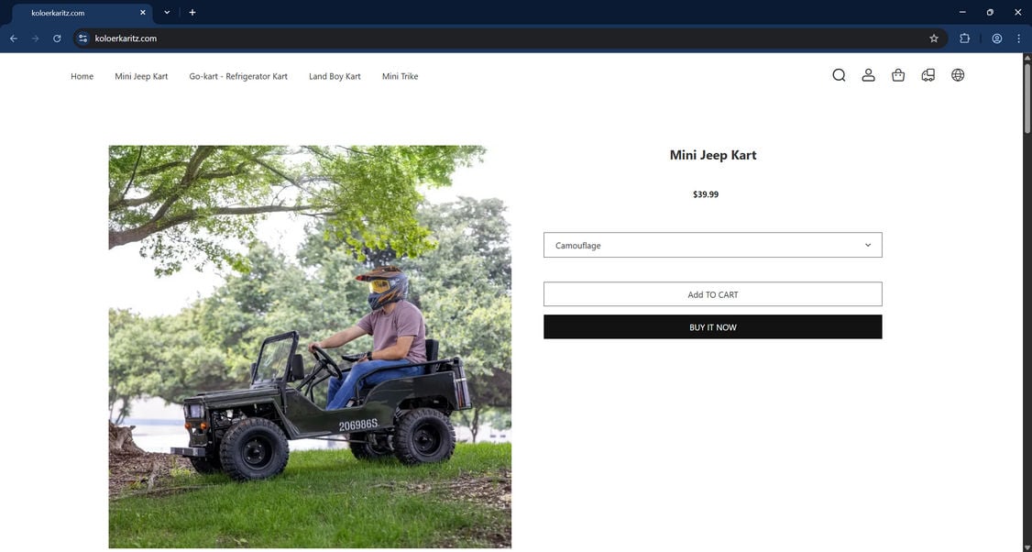
Task: Reload the page using refresh icon
Action: pyautogui.click(x=57, y=39)
